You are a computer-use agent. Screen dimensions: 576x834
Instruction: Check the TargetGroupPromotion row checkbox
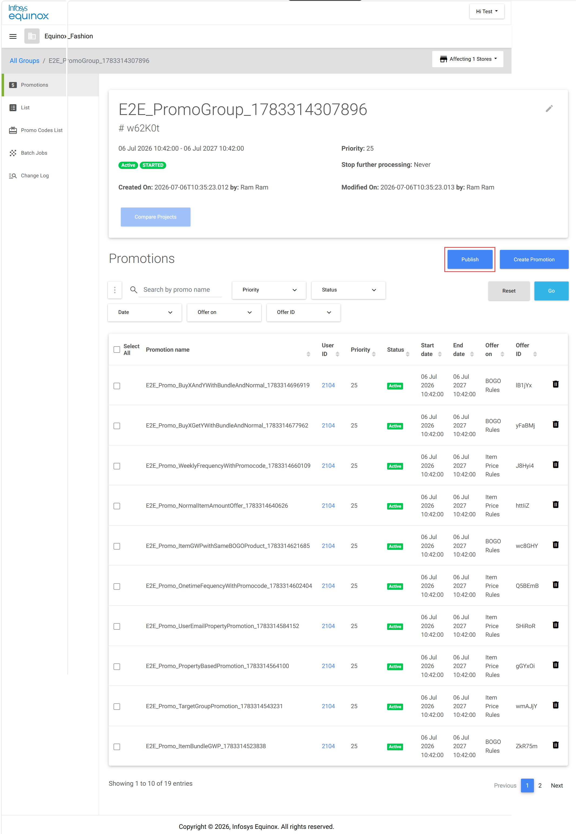[117, 707]
